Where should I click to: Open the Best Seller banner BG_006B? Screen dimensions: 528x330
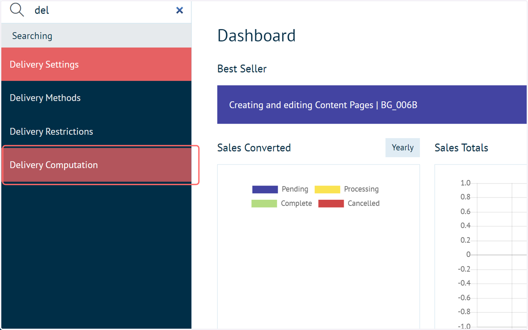coord(372,105)
